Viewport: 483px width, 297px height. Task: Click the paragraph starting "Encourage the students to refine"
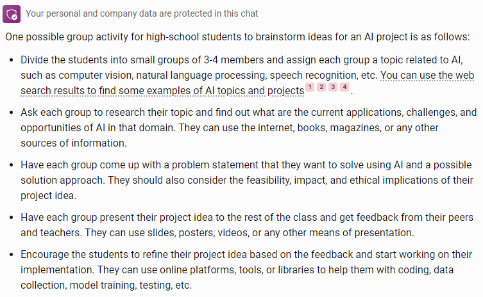[x=246, y=269]
